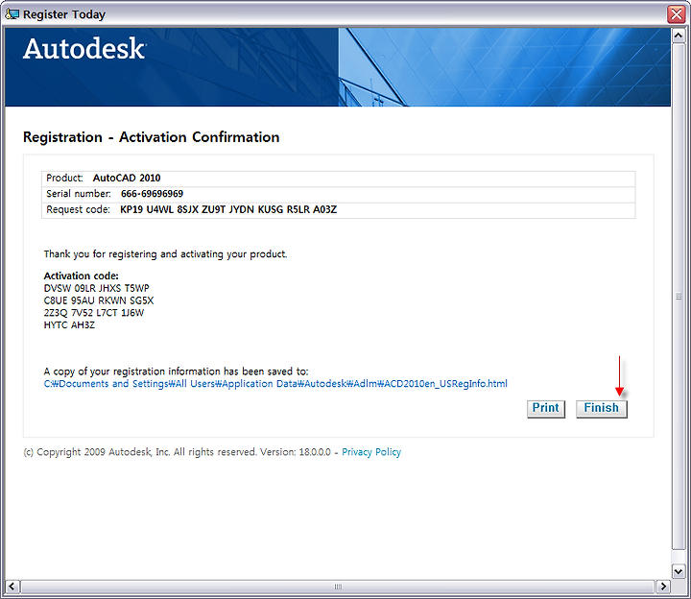Click the serial number 666-69696969
The height and width of the screenshot is (599, 691).
click(152, 194)
